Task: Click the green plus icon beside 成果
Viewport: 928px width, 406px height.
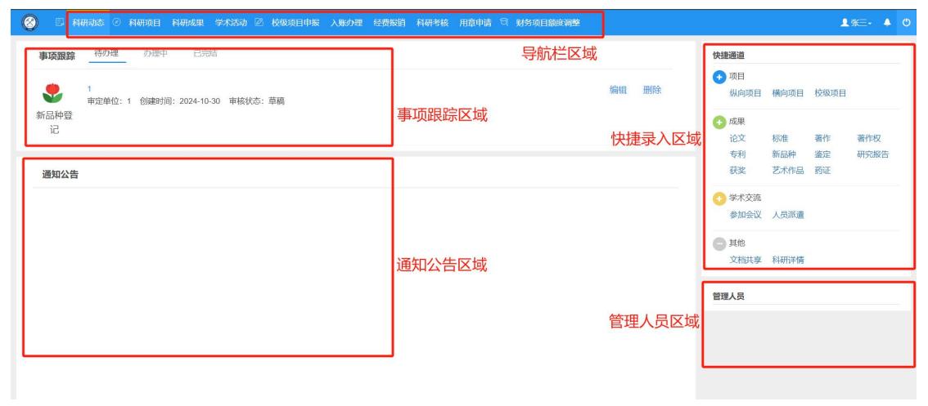Action: tap(719, 122)
